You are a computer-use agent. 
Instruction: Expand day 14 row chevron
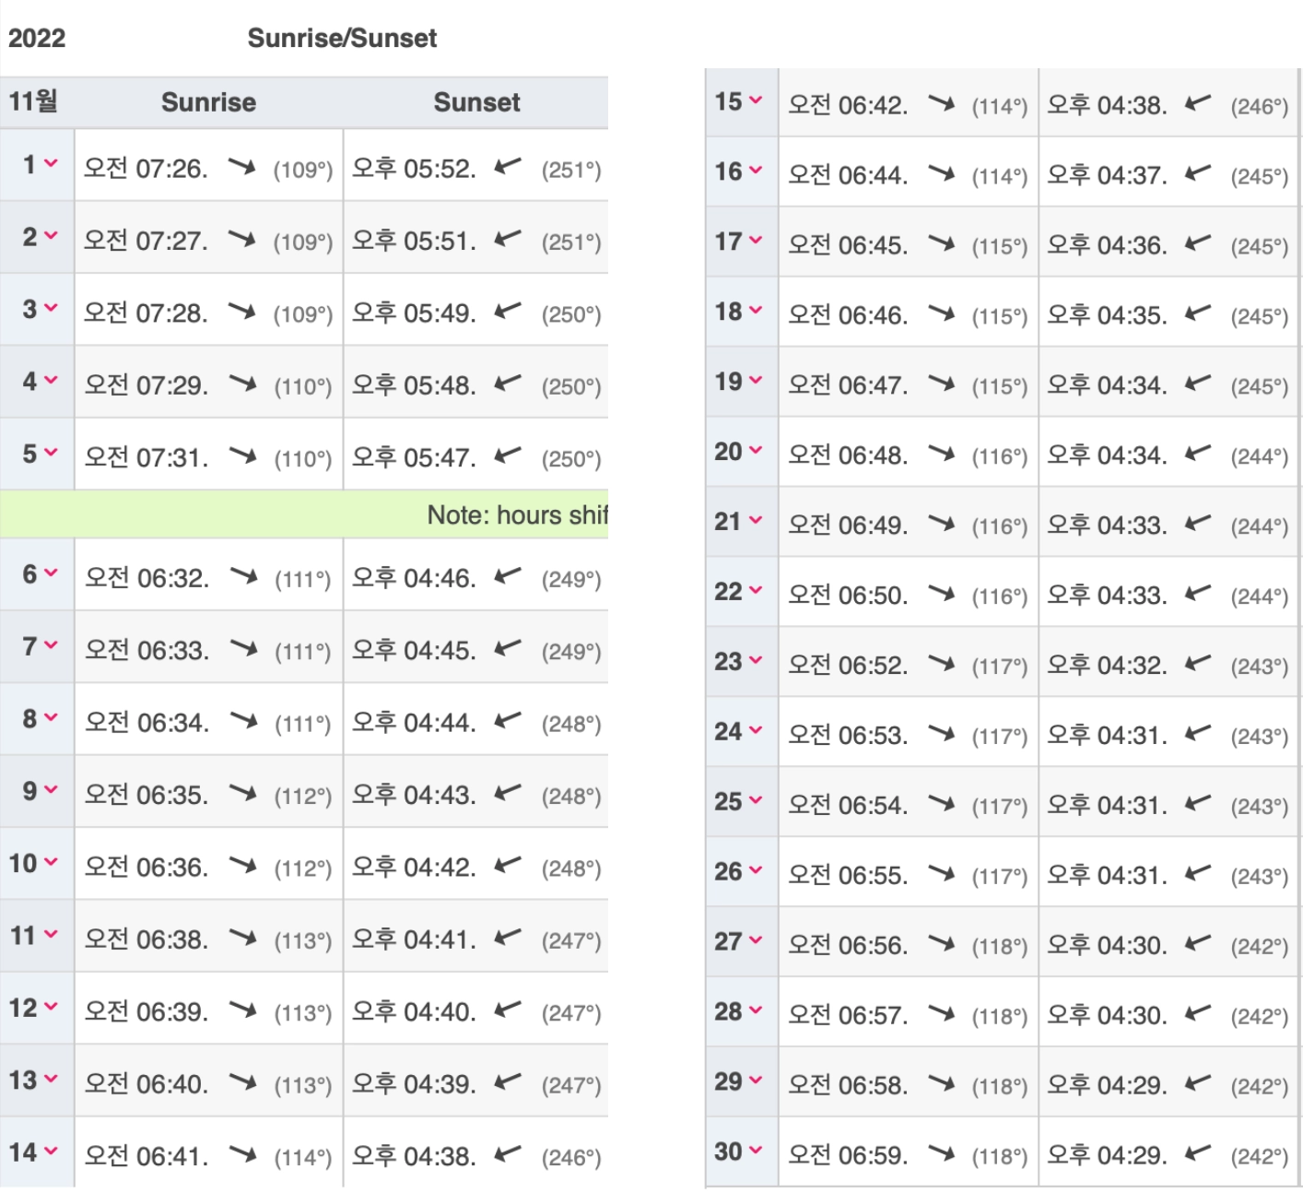pyautogui.click(x=52, y=1152)
